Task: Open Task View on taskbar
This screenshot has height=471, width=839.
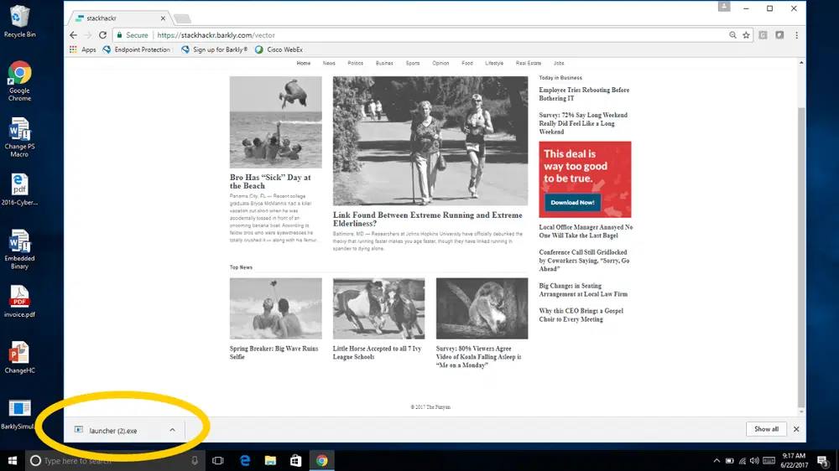Action: 218,460
